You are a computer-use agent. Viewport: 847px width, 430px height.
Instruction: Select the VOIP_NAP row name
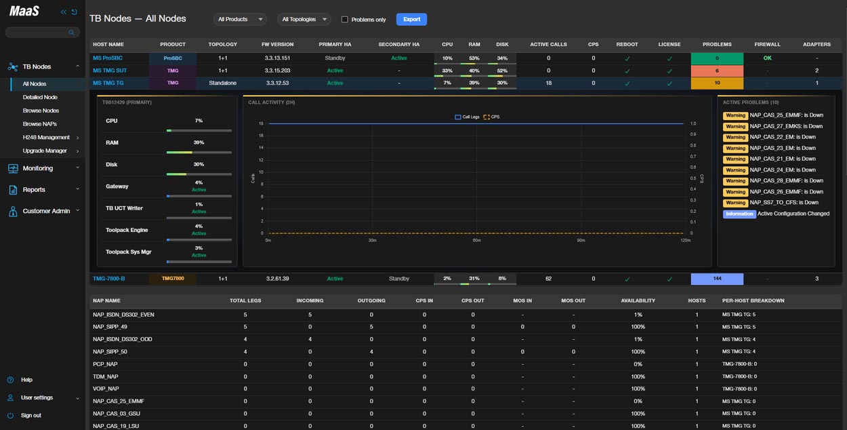pyautogui.click(x=106, y=389)
